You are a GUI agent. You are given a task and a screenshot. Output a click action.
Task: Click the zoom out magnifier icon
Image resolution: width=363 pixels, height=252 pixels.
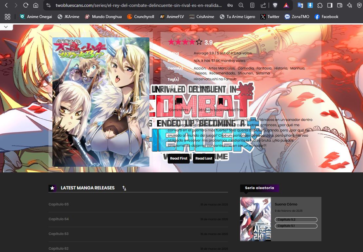[241, 5]
